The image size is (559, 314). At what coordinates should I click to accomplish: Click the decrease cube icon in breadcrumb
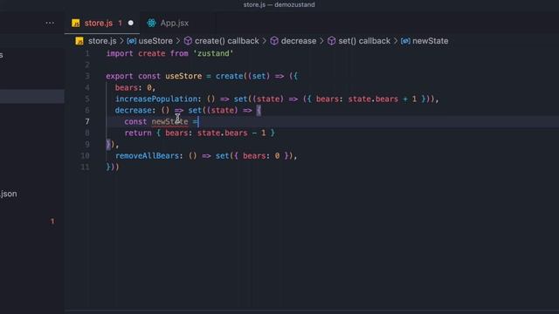274,41
